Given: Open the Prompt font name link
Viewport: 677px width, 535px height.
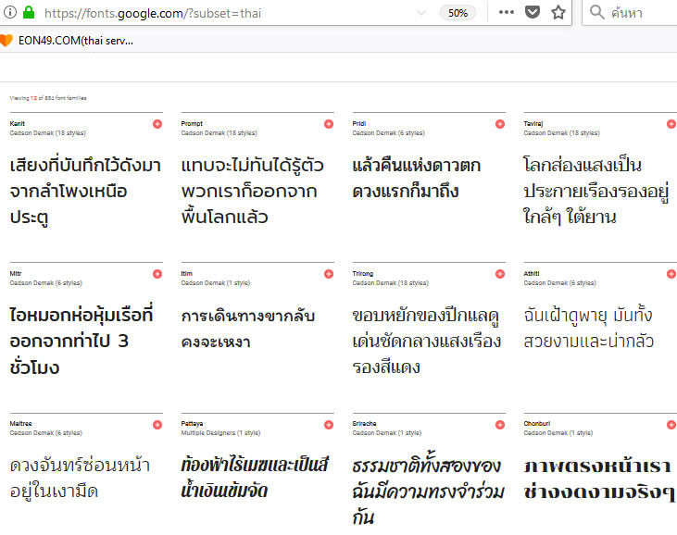Looking at the screenshot, I should pyautogui.click(x=192, y=123).
